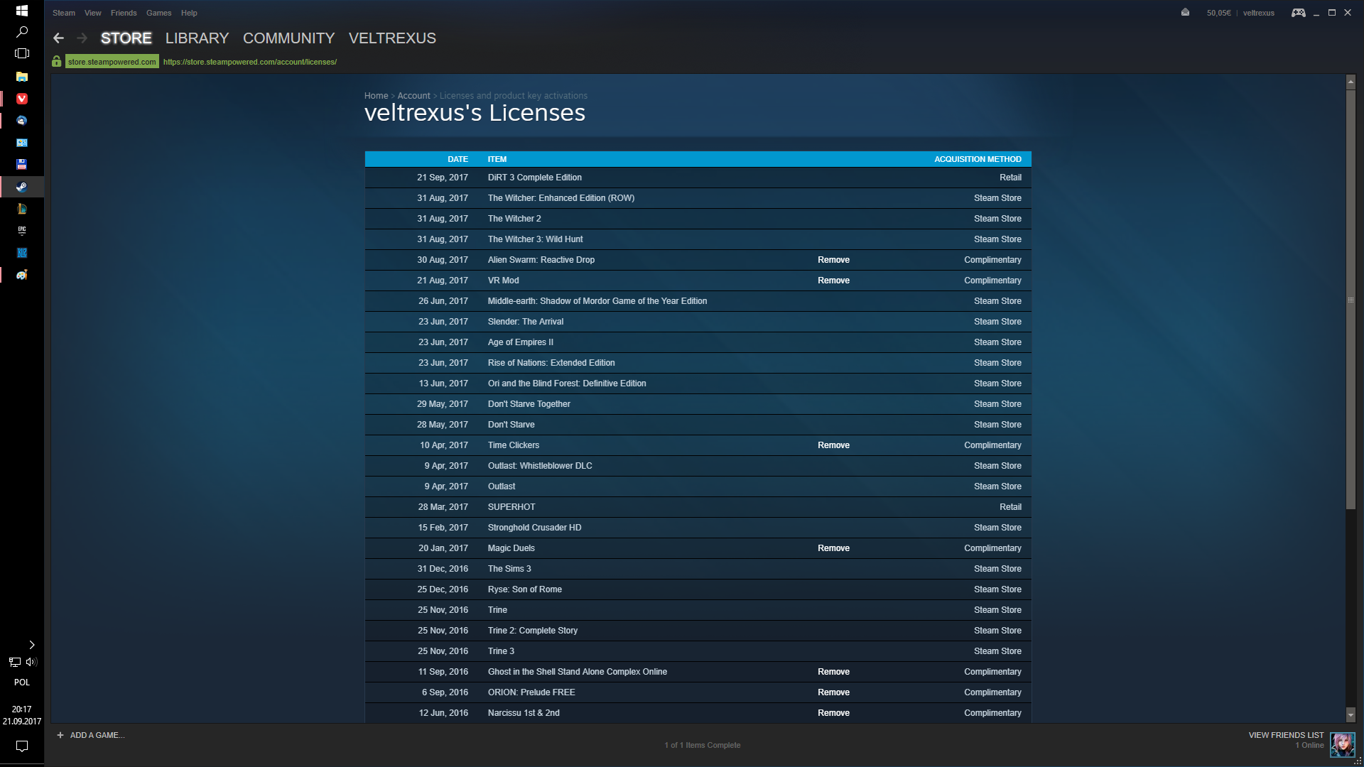Image resolution: width=1364 pixels, height=767 pixels.
Task: Click The Witcher 3: Wild Hunt item
Action: pos(535,239)
